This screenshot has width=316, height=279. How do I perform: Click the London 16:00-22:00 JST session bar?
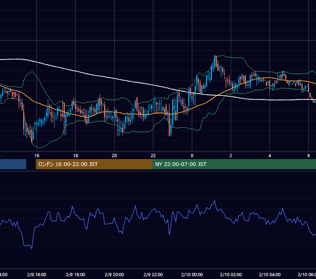(x=94, y=164)
